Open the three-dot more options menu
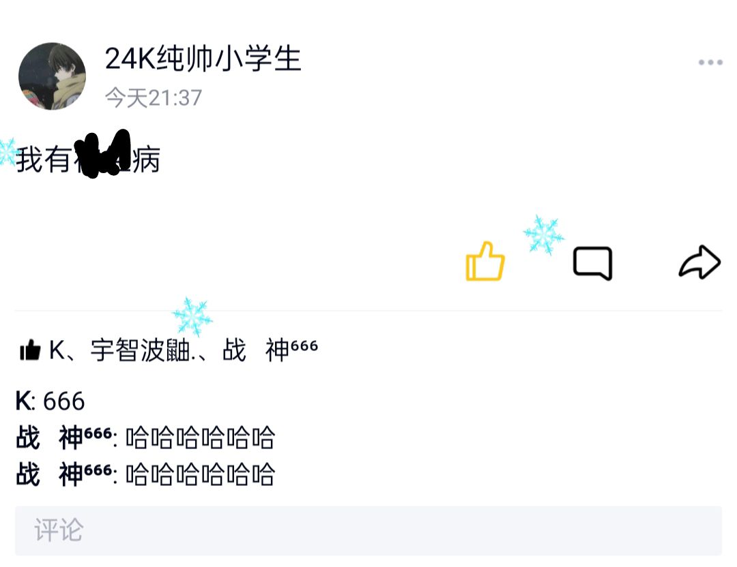Viewport: 737px width, 567px height. coord(710,62)
